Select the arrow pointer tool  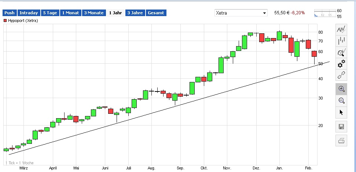[x=341, y=112]
